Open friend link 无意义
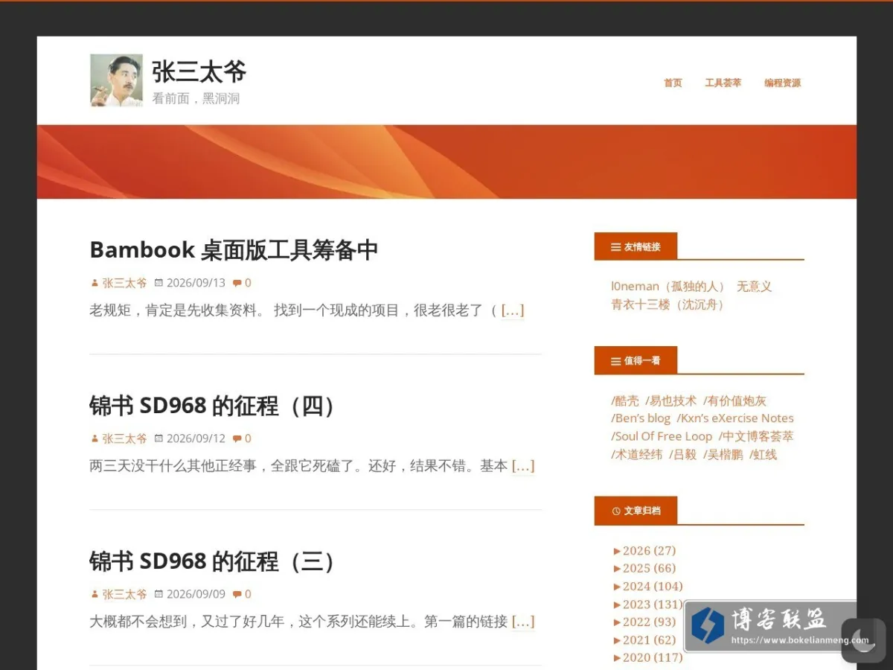This screenshot has height=670, width=893. click(755, 287)
